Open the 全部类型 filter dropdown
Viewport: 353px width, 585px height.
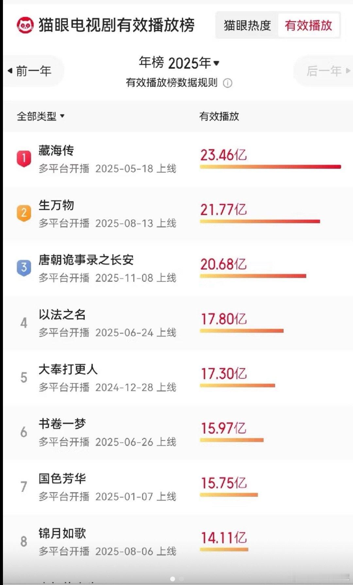click(x=41, y=116)
